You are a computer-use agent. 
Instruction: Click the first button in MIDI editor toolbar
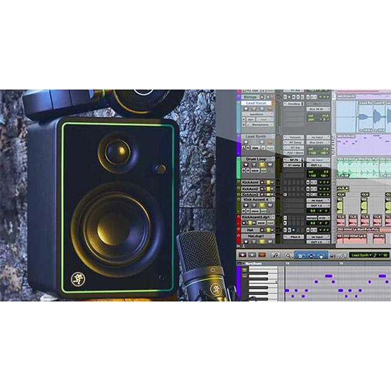242,254
